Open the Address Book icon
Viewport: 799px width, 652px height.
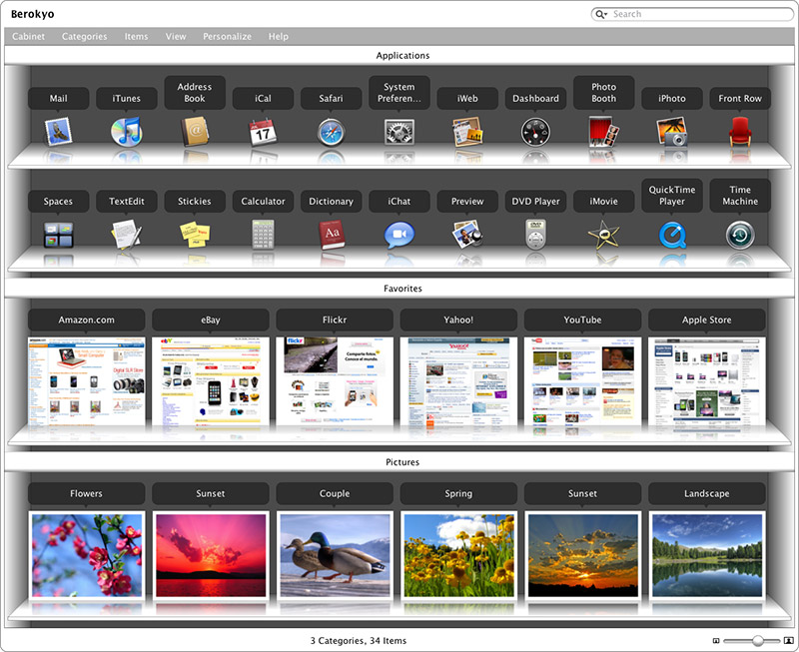click(x=194, y=132)
